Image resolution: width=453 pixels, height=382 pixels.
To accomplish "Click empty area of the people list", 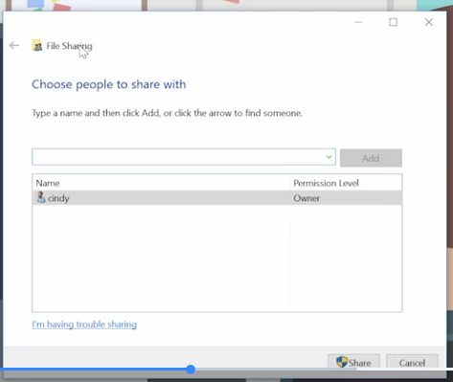I will [x=217, y=258].
